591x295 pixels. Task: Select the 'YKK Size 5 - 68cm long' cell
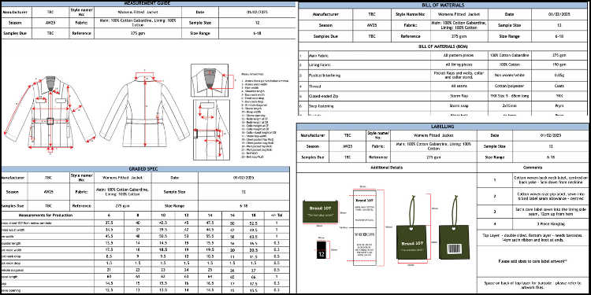[510, 96]
